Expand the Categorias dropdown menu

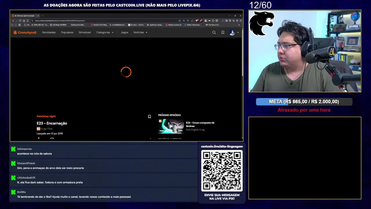click(x=105, y=33)
